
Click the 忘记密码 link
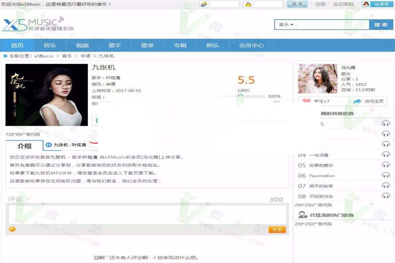coord(344,4)
